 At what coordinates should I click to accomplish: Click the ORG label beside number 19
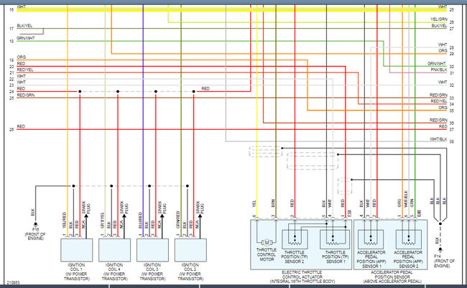(21, 57)
